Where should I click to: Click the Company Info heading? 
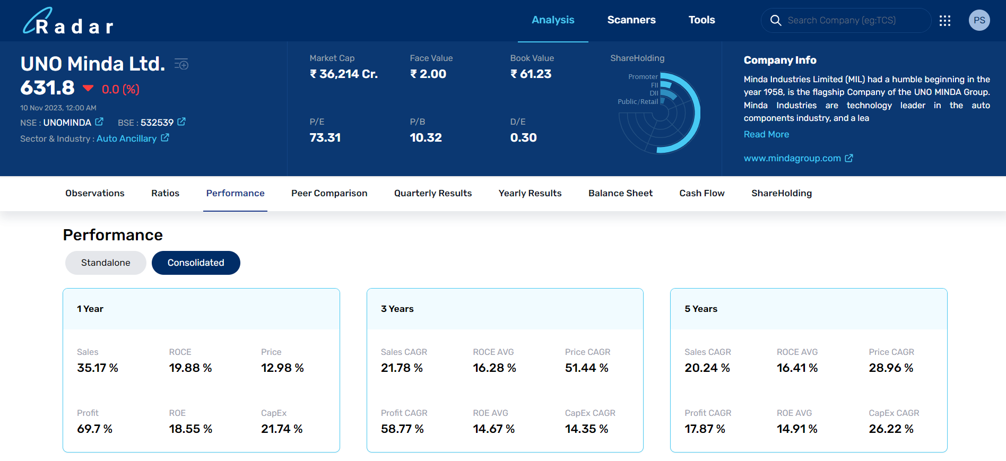(x=780, y=60)
